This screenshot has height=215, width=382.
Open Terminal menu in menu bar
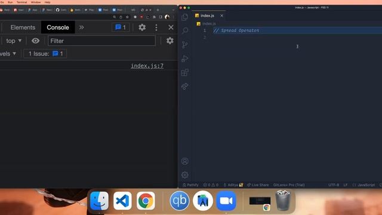pyautogui.click(x=22, y=2)
